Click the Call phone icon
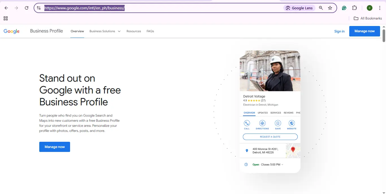 (247, 123)
